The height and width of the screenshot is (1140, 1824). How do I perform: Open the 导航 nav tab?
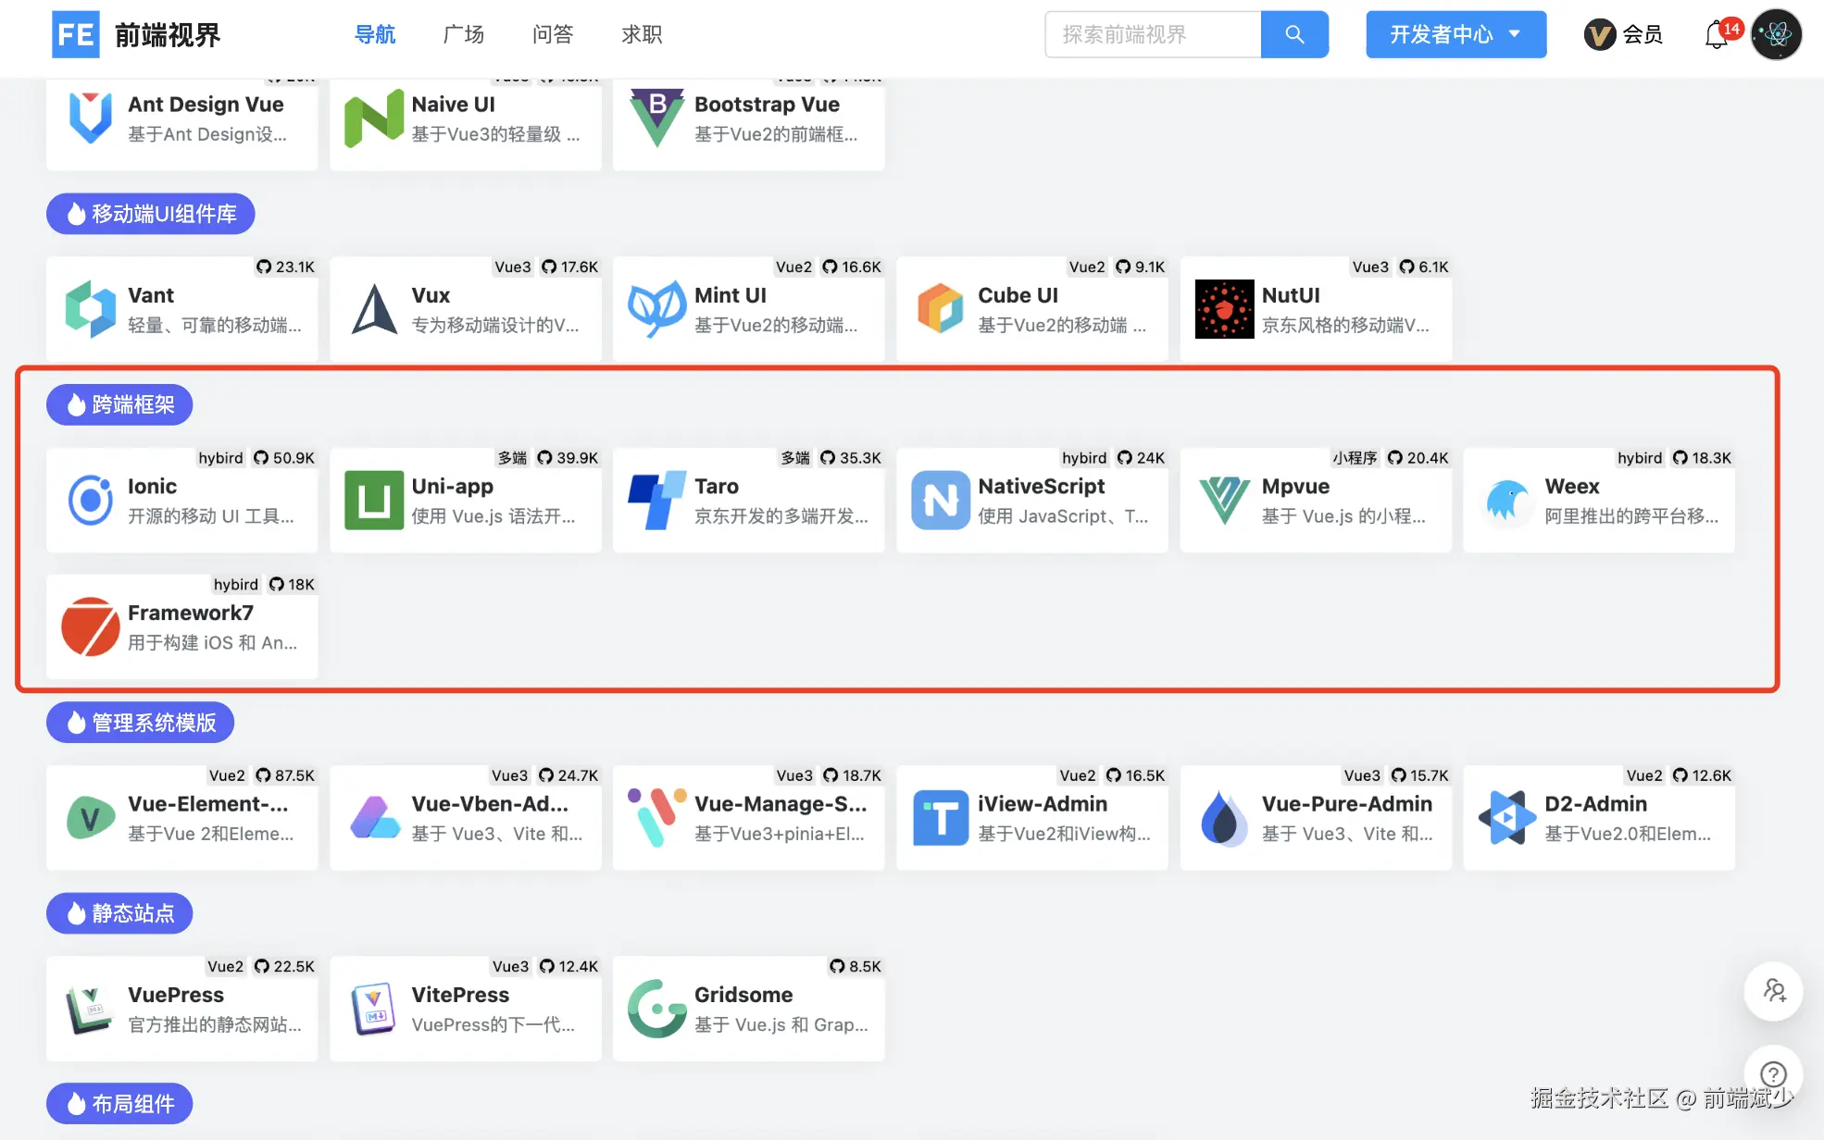point(375,34)
